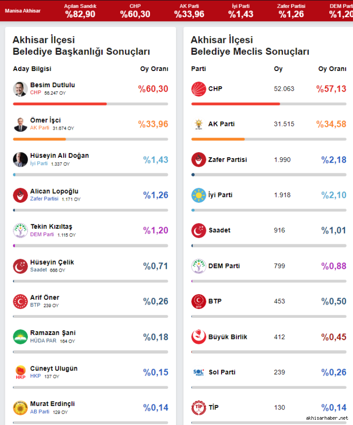Select the İyi Parti sun logo
Viewport: 353px width, 425px height.
click(199, 195)
